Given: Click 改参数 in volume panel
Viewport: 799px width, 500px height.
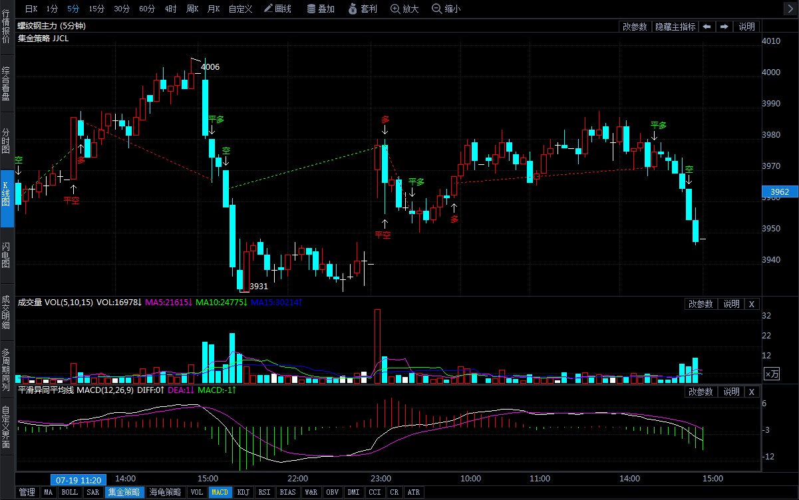Looking at the screenshot, I should click(x=701, y=304).
